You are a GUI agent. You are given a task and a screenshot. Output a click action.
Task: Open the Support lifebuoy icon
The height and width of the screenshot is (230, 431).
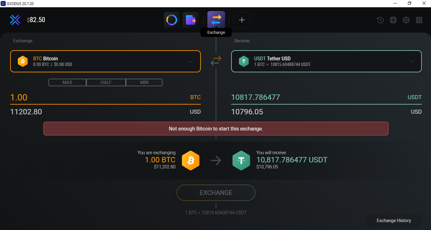393,20
